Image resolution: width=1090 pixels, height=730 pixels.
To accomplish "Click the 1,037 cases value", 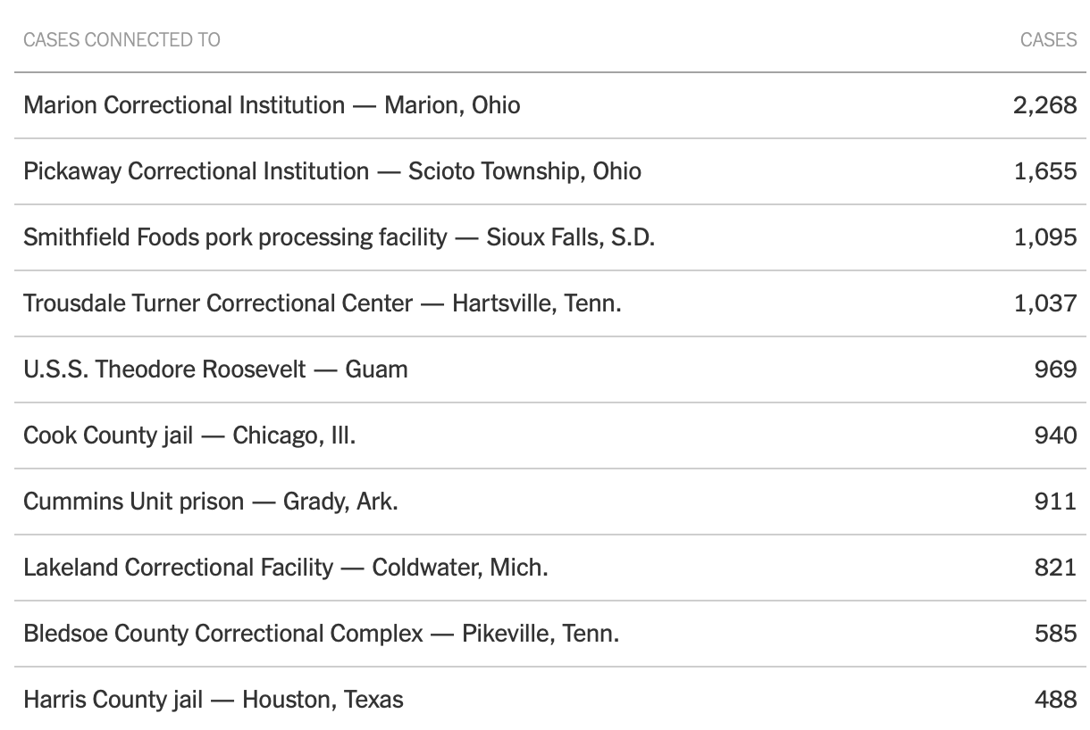I will pyautogui.click(x=1044, y=303).
